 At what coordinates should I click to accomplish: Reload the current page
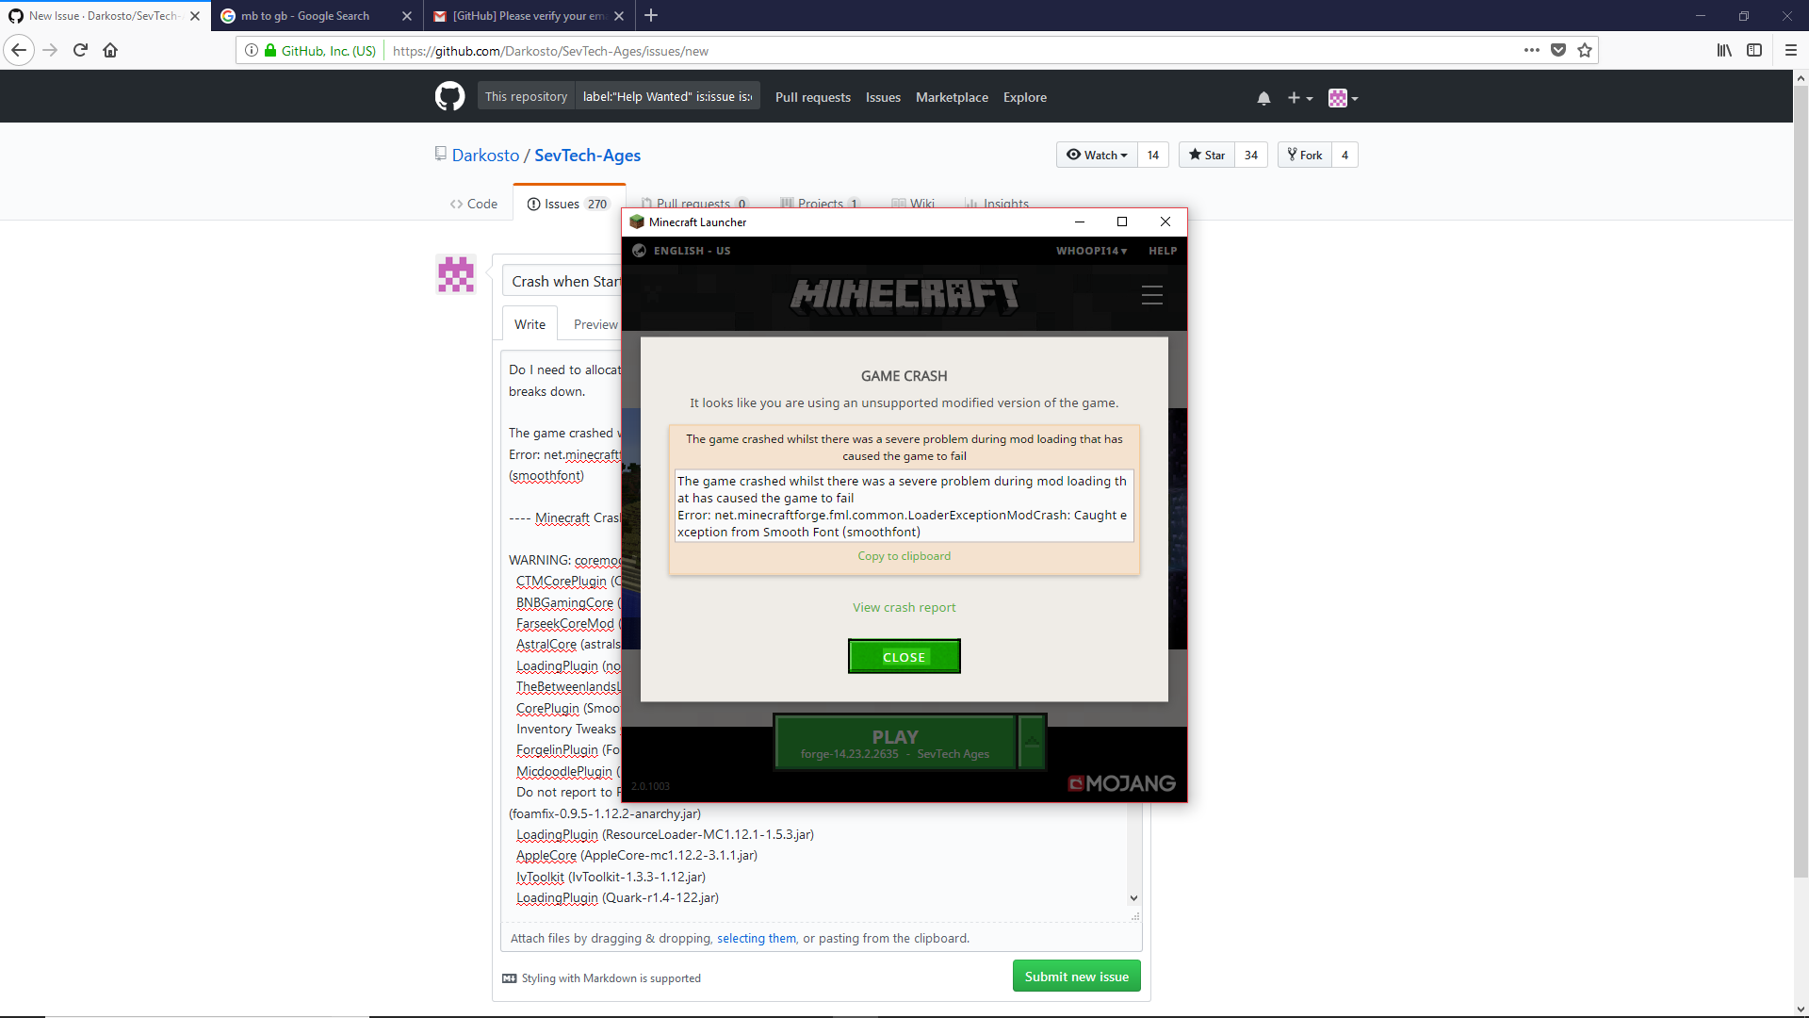[80, 50]
